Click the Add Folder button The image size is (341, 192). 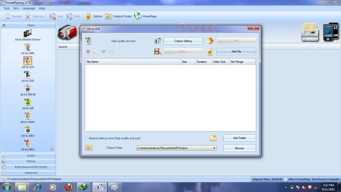coord(239,138)
